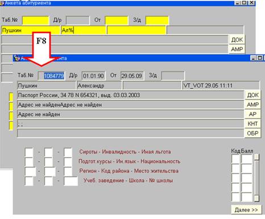Screen dimensions: 265x219
Task: Click the Иная льгота code box
Action: 68,152
